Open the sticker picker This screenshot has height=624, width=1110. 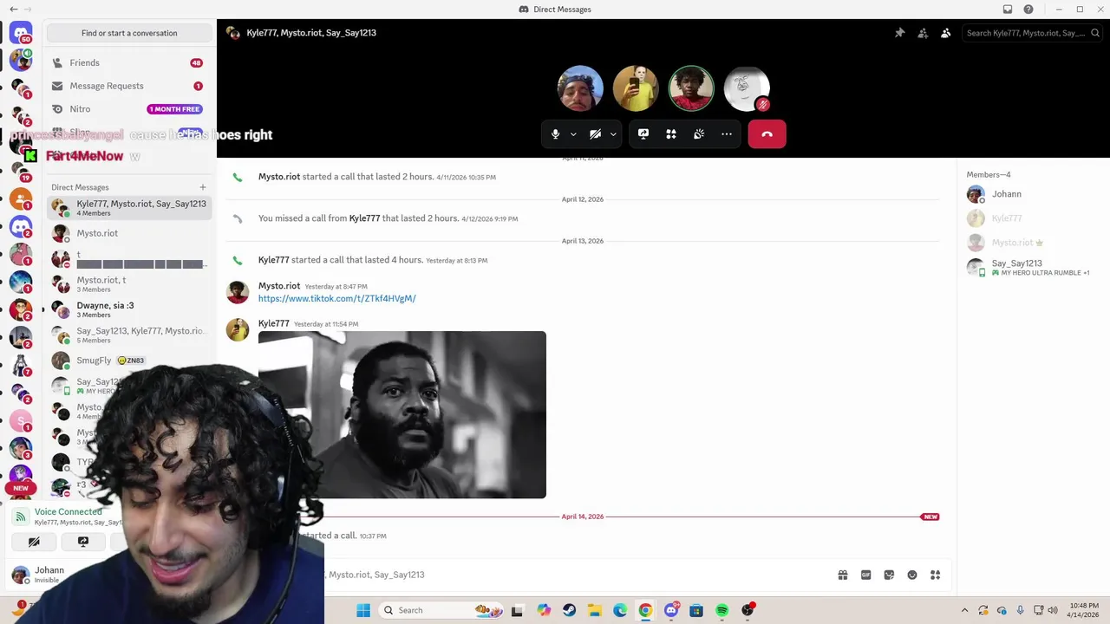889,575
